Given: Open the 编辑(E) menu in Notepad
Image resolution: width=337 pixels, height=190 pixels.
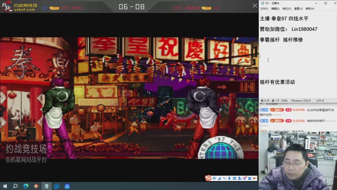Looking at the screenshot, I should pyautogui.click(x=275, y=8).
